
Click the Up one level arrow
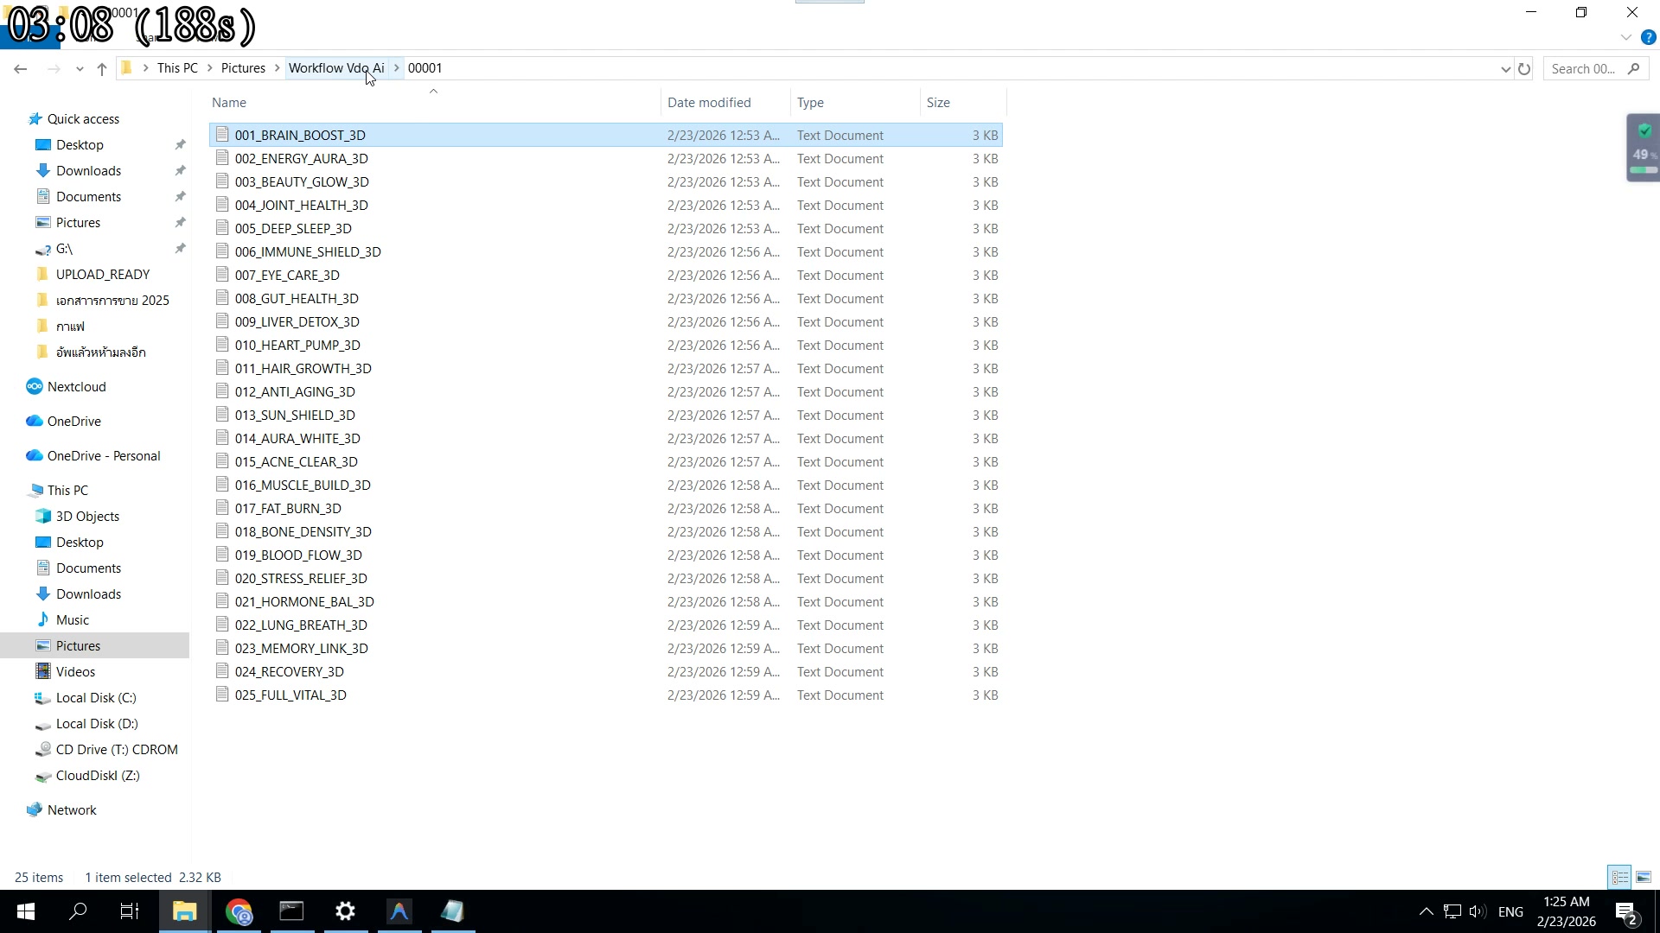(102, 69)
